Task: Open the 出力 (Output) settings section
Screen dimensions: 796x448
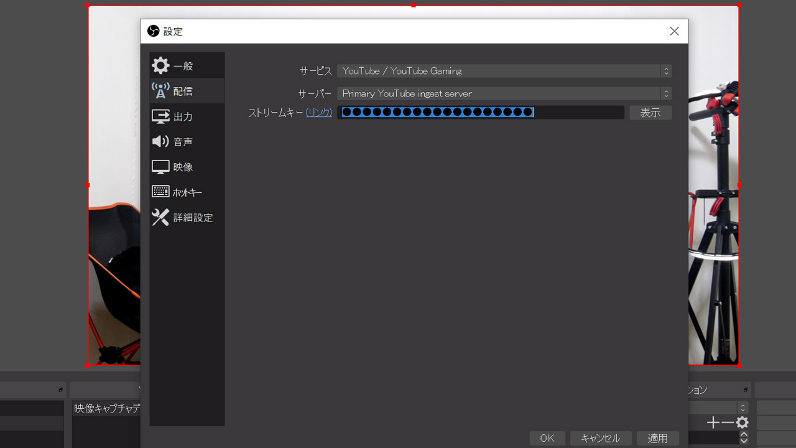Action: coord(187,116)
